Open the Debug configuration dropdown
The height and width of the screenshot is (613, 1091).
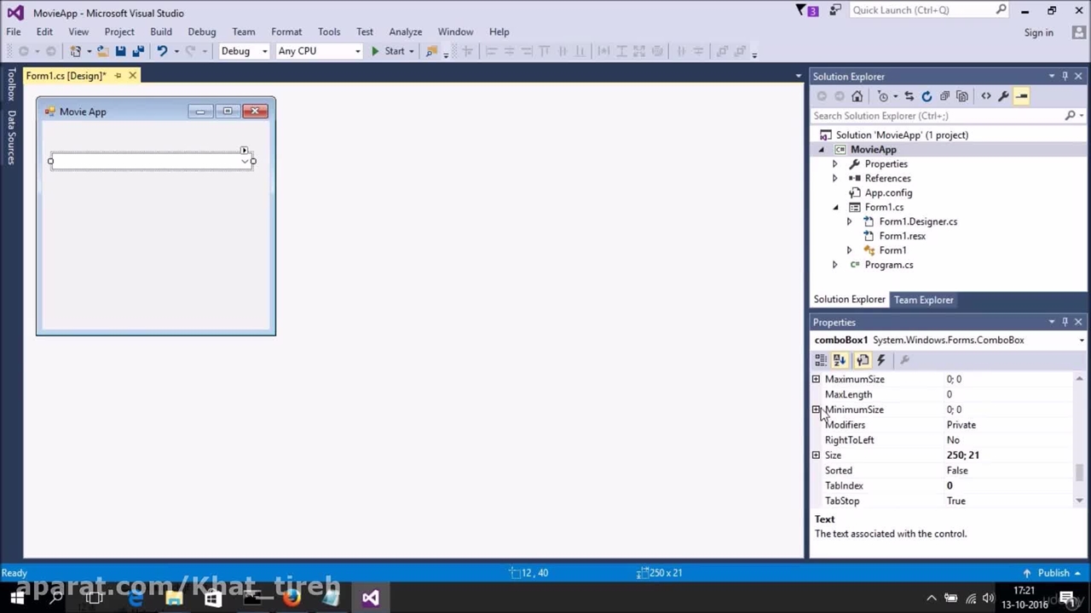[x=244, y=51]
